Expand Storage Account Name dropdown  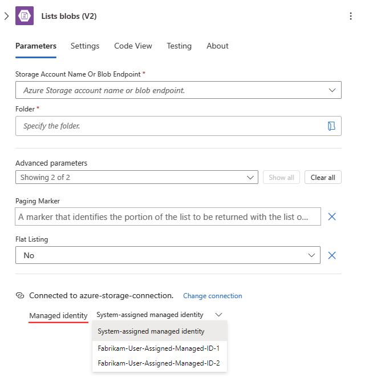coord(332,90)
